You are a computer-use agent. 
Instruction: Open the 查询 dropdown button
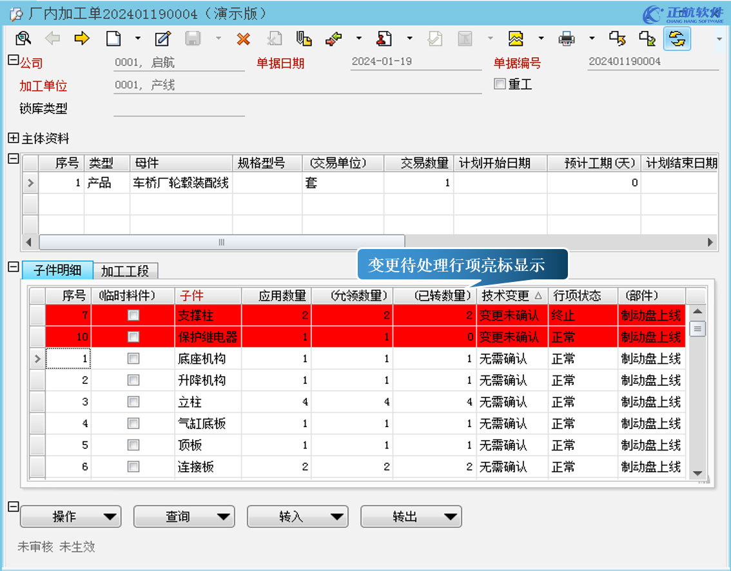coord(184,516)
